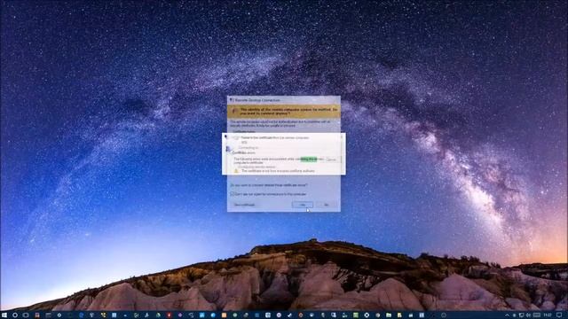Show hidden system tray icons chevron
The image size is (568, 319).
tap(507, 315)
